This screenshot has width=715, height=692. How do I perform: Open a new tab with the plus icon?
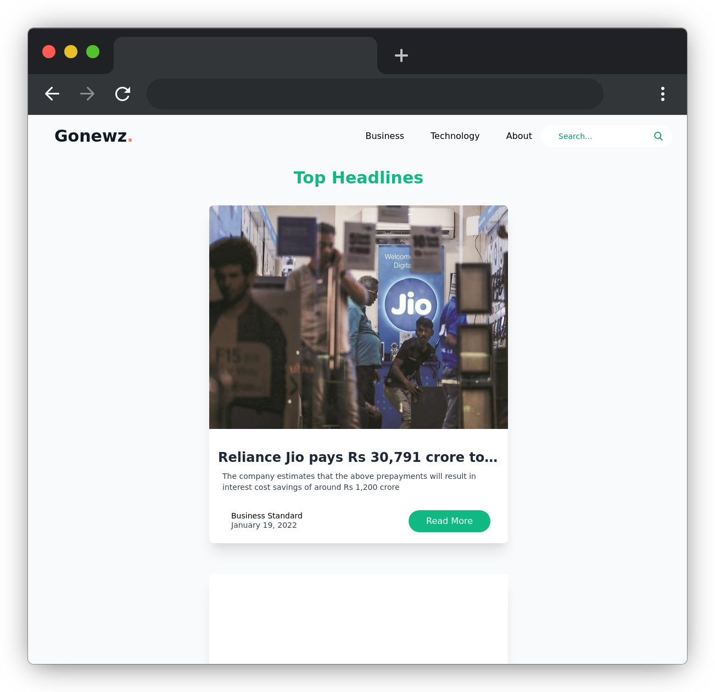pos(401,55)
